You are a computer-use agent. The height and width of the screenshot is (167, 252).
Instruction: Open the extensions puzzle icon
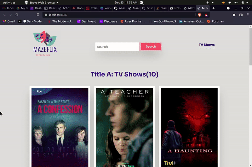pos(234,15)
